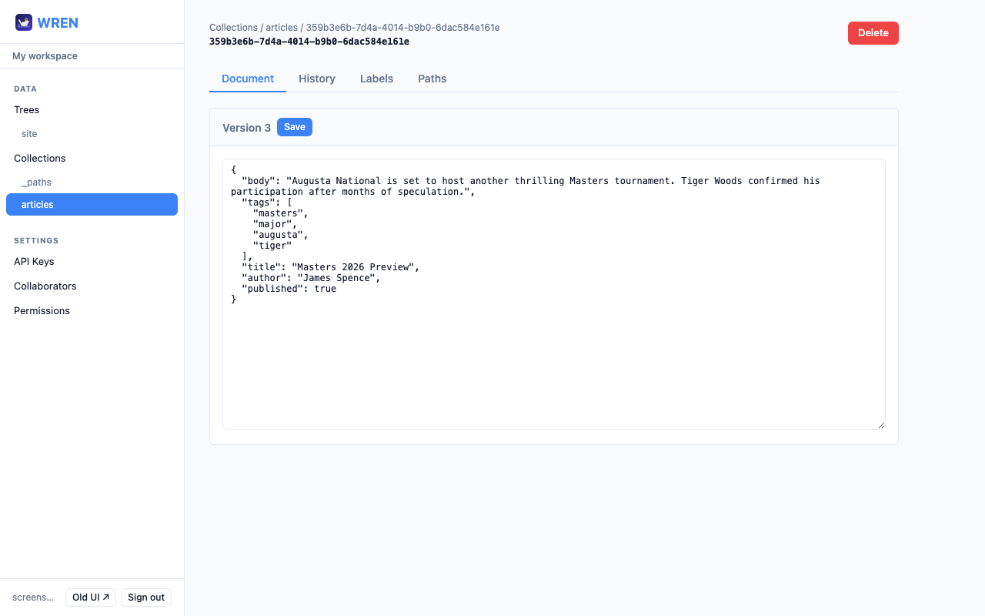Navigate to articles via the breadcrumb
The width and height of the screenshot is (985, 616).
coord(282,27)
